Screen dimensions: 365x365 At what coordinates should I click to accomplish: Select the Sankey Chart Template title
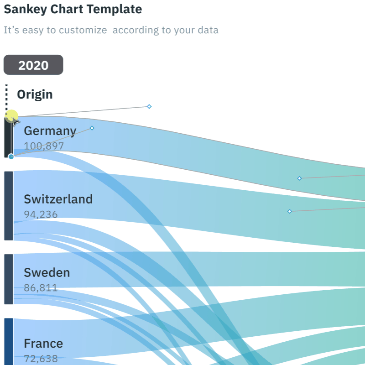pos(73,9)
